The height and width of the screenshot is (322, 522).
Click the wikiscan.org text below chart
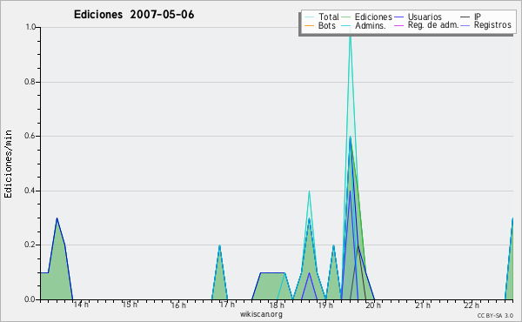tap(261, 314)
